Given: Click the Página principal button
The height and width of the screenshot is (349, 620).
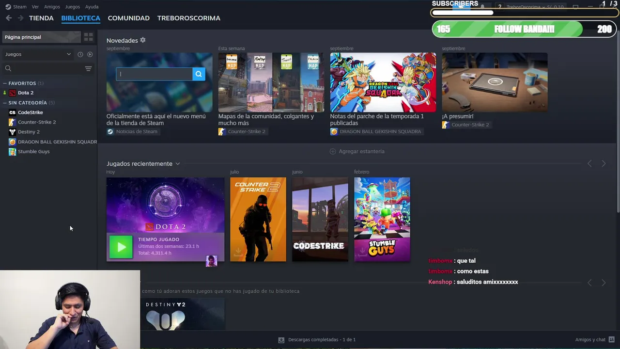Looking at the screenshot, I should 41,37.
